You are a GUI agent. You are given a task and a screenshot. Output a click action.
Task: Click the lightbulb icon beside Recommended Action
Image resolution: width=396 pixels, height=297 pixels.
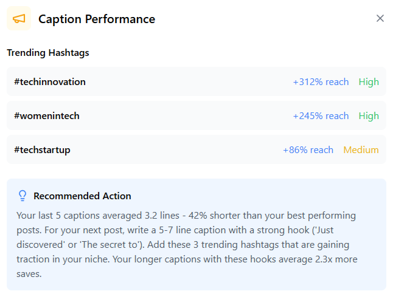(23, 196)
